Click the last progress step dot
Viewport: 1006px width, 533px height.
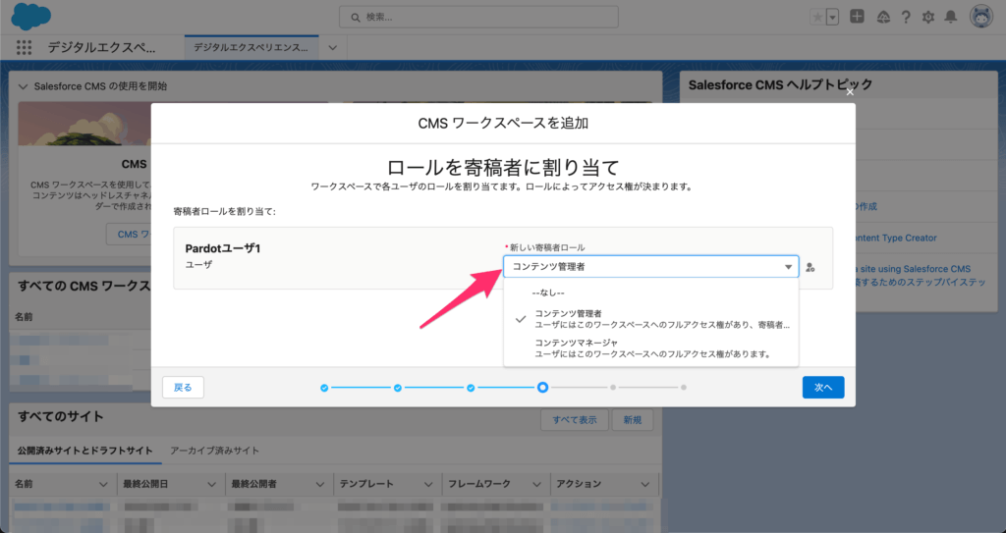684,388
